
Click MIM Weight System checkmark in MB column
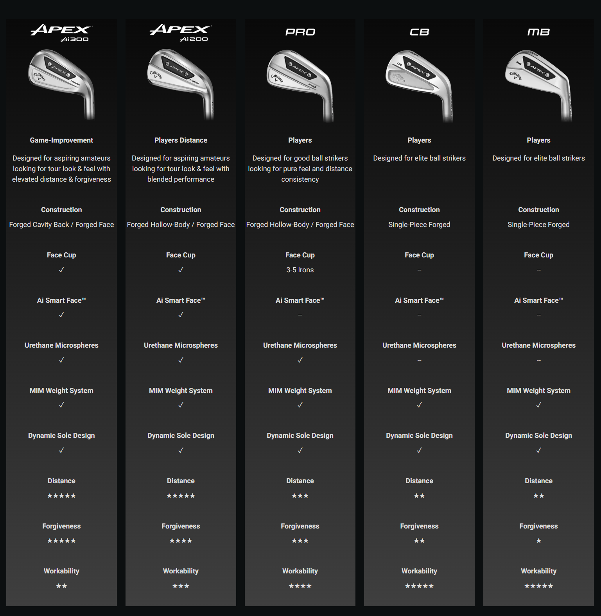tap(538, 405)
